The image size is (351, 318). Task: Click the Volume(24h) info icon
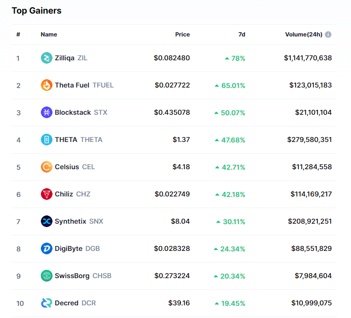click(328, 35)
